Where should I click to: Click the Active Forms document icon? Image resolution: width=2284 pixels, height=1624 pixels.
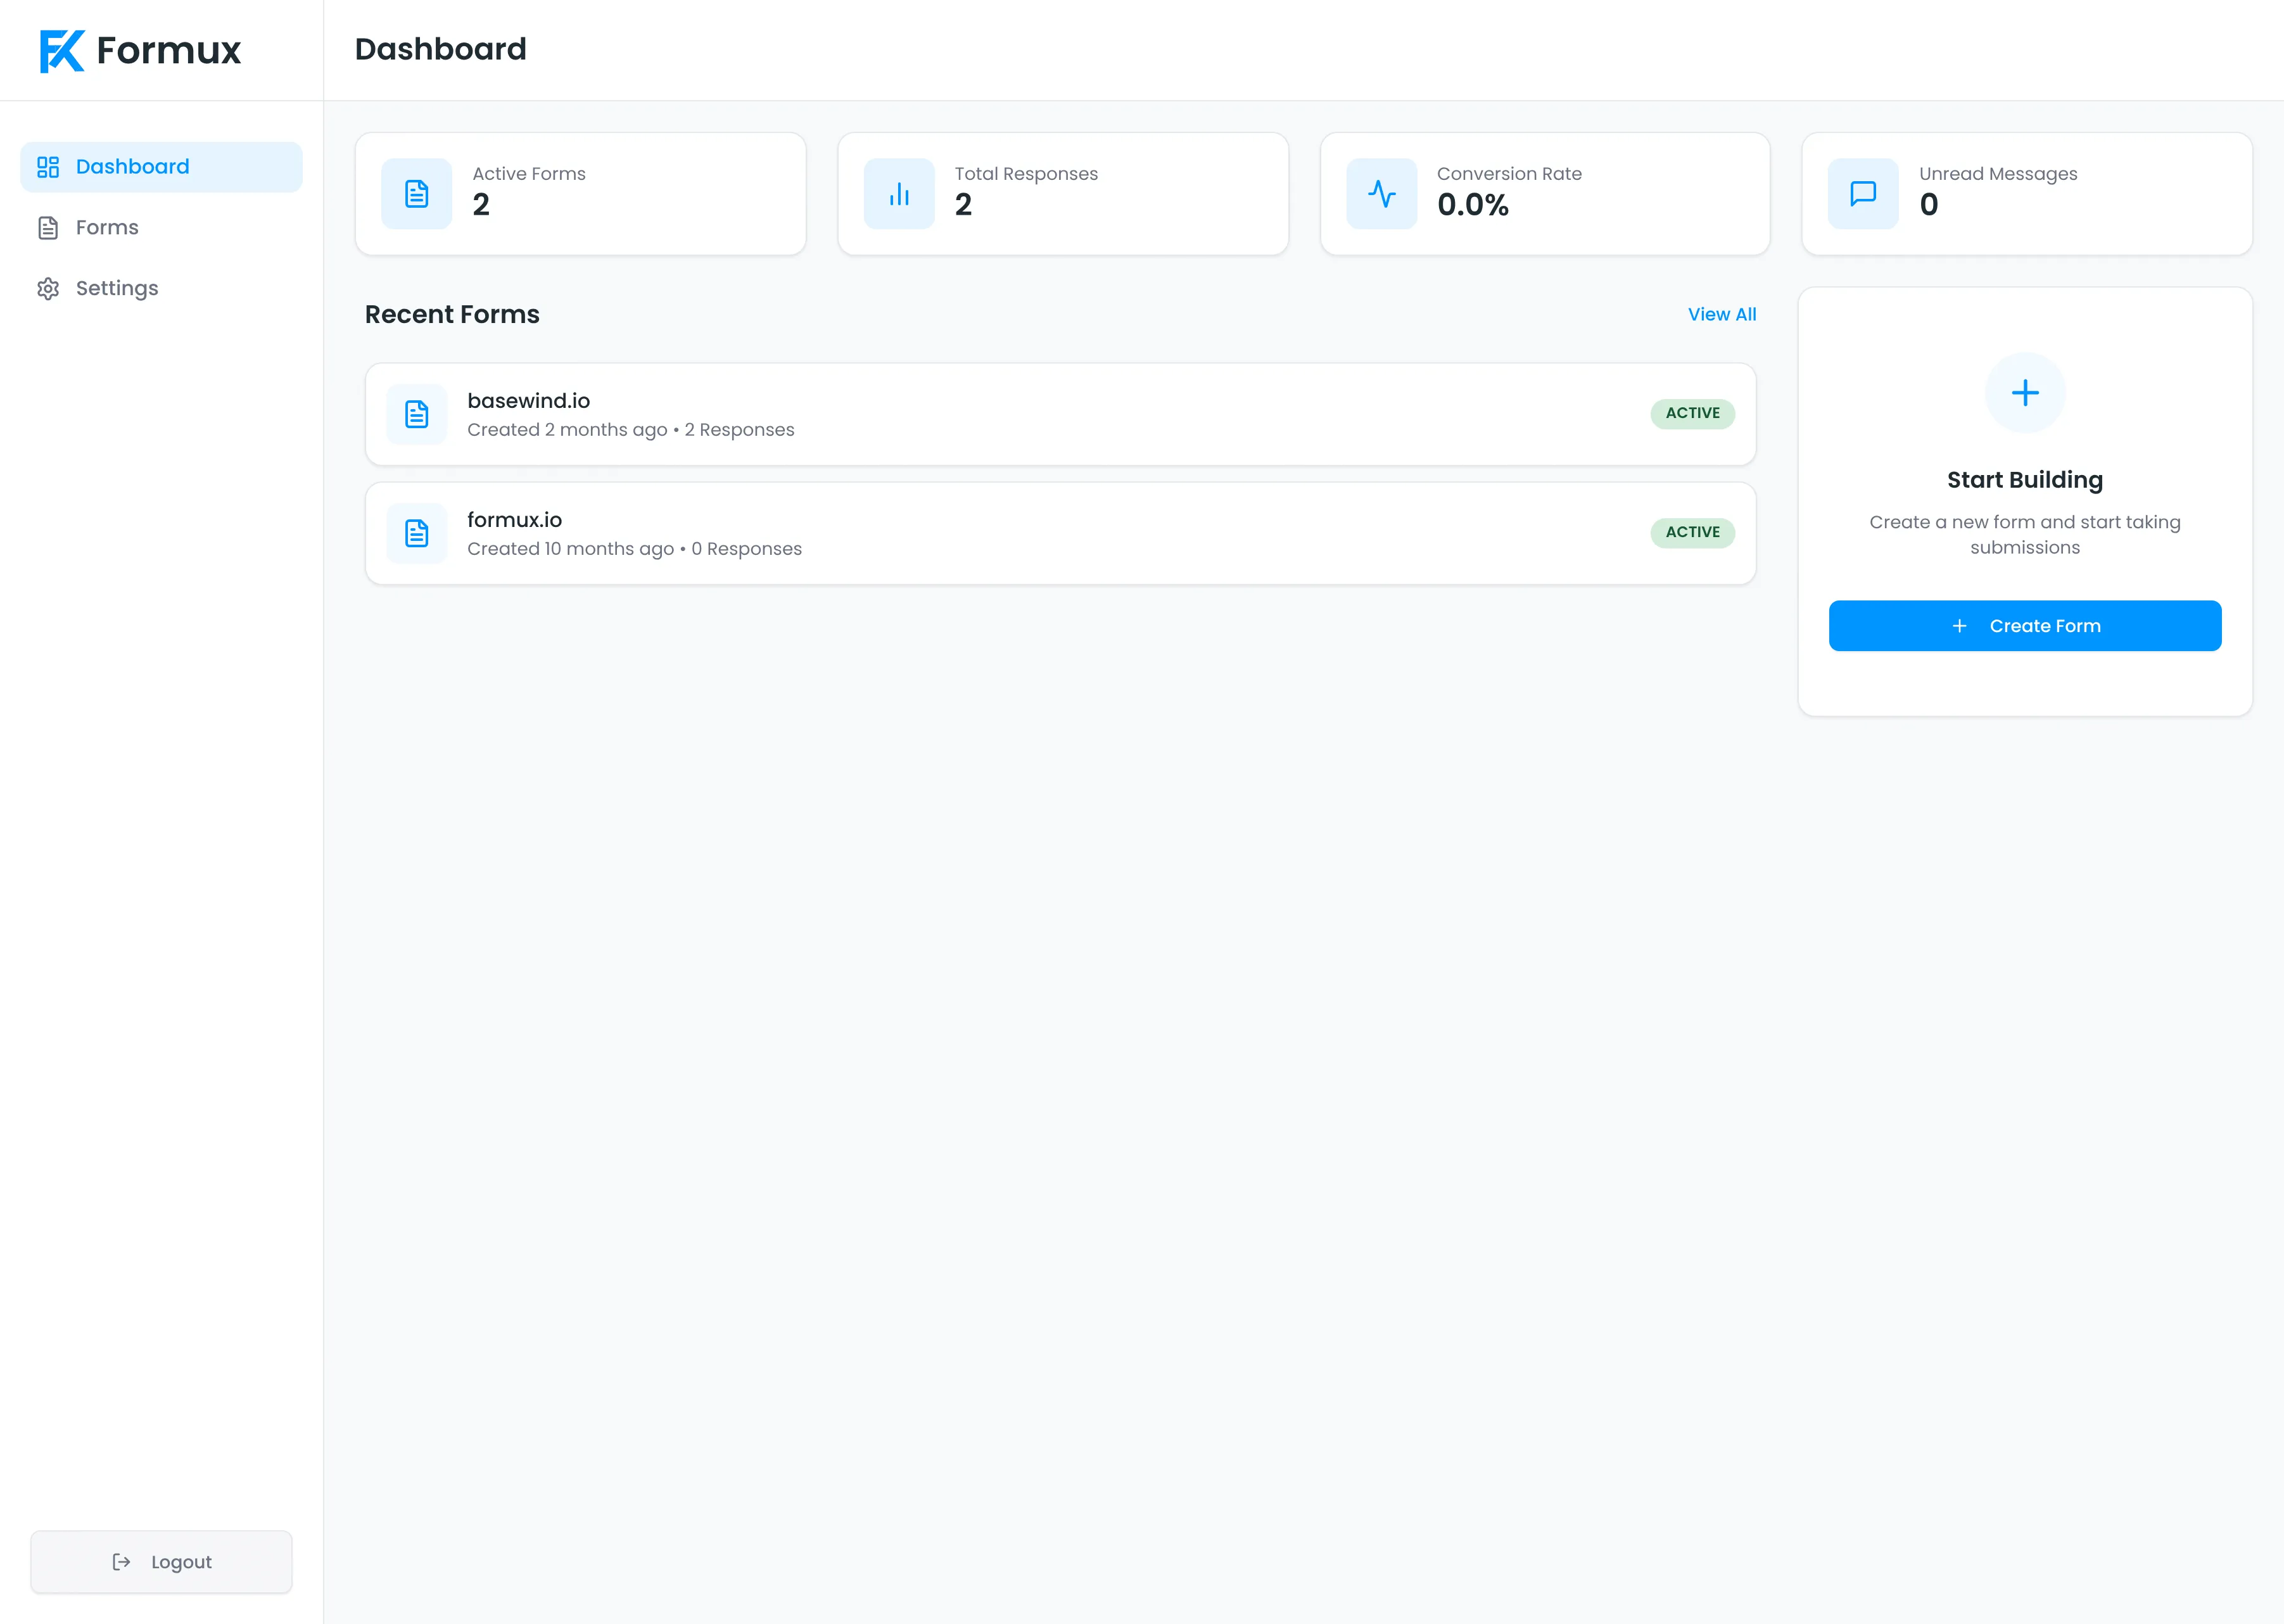point(417,194)
